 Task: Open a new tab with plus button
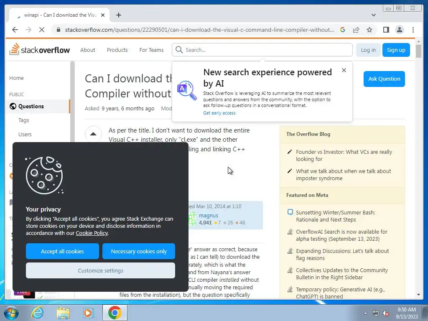(x=118, y=15)
